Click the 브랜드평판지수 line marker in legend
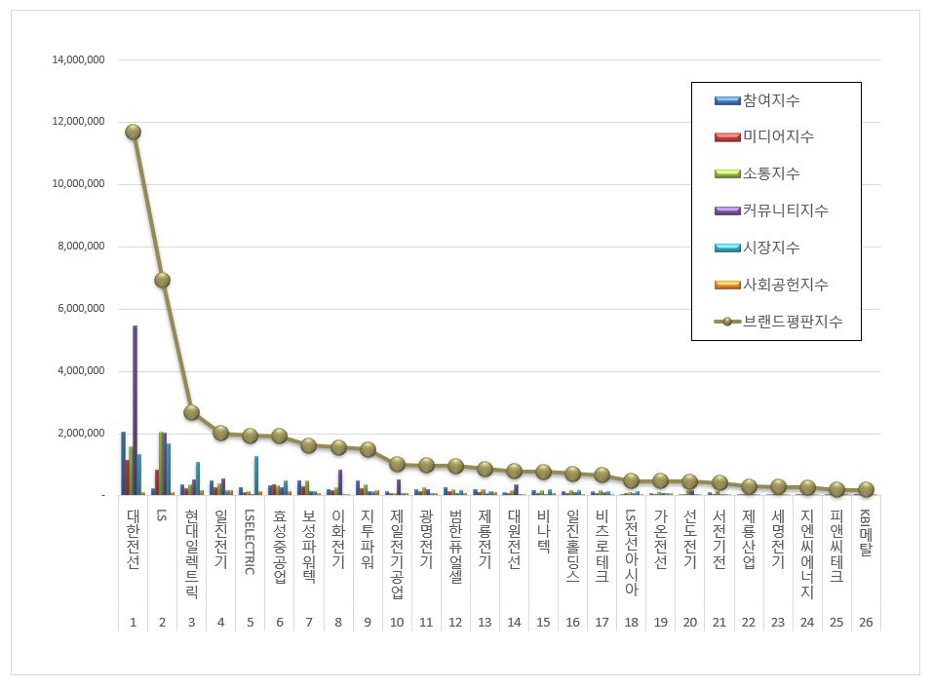Image resolution: width=932 pixels, height=686 pixels. pos(727,322)
